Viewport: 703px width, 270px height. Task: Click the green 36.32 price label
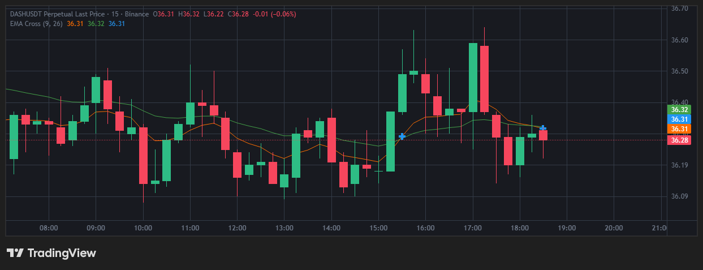(x=679, y=109)
